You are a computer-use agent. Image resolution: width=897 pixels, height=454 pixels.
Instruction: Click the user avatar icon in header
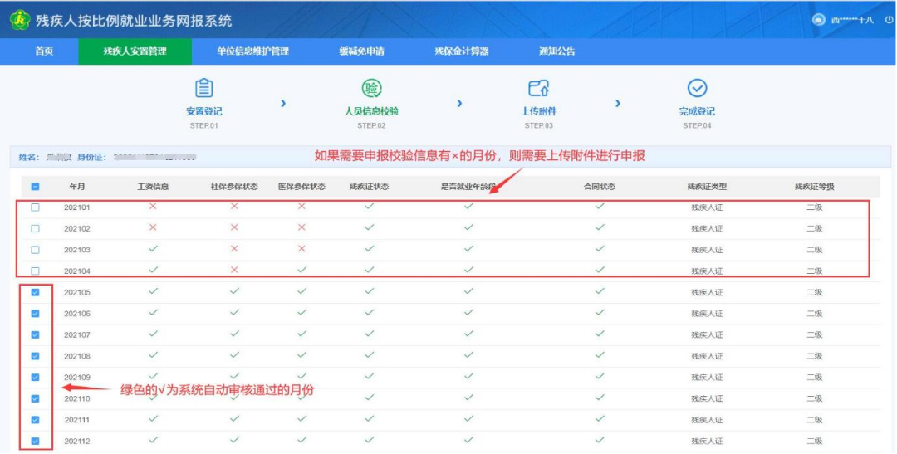(819, 20)
